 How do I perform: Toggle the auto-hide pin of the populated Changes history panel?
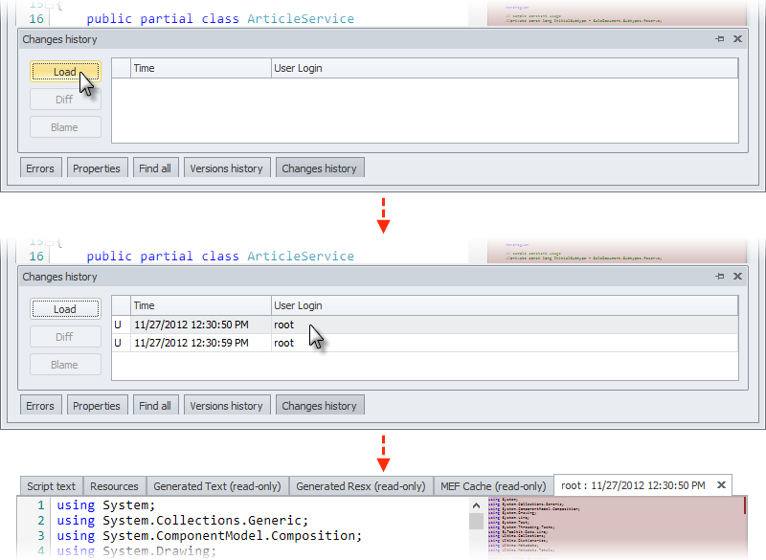click(x=720, y=277)
